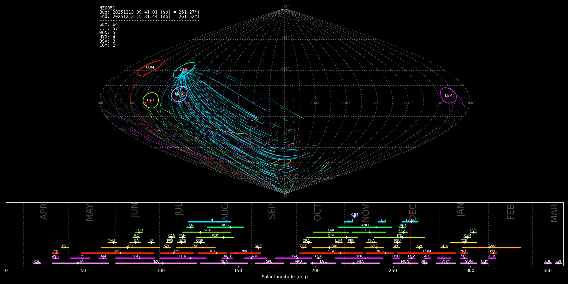Select the HYD radiant label in the green circle
The width and height of the screenshot is (568, 284).
(151, 100)
